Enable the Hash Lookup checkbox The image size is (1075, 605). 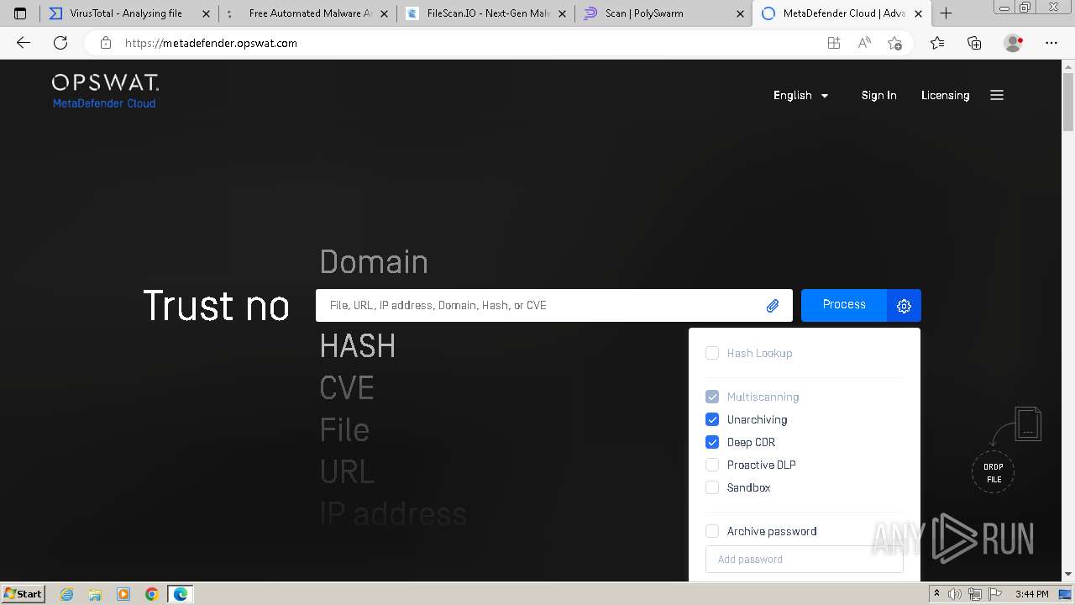point(712,353)
